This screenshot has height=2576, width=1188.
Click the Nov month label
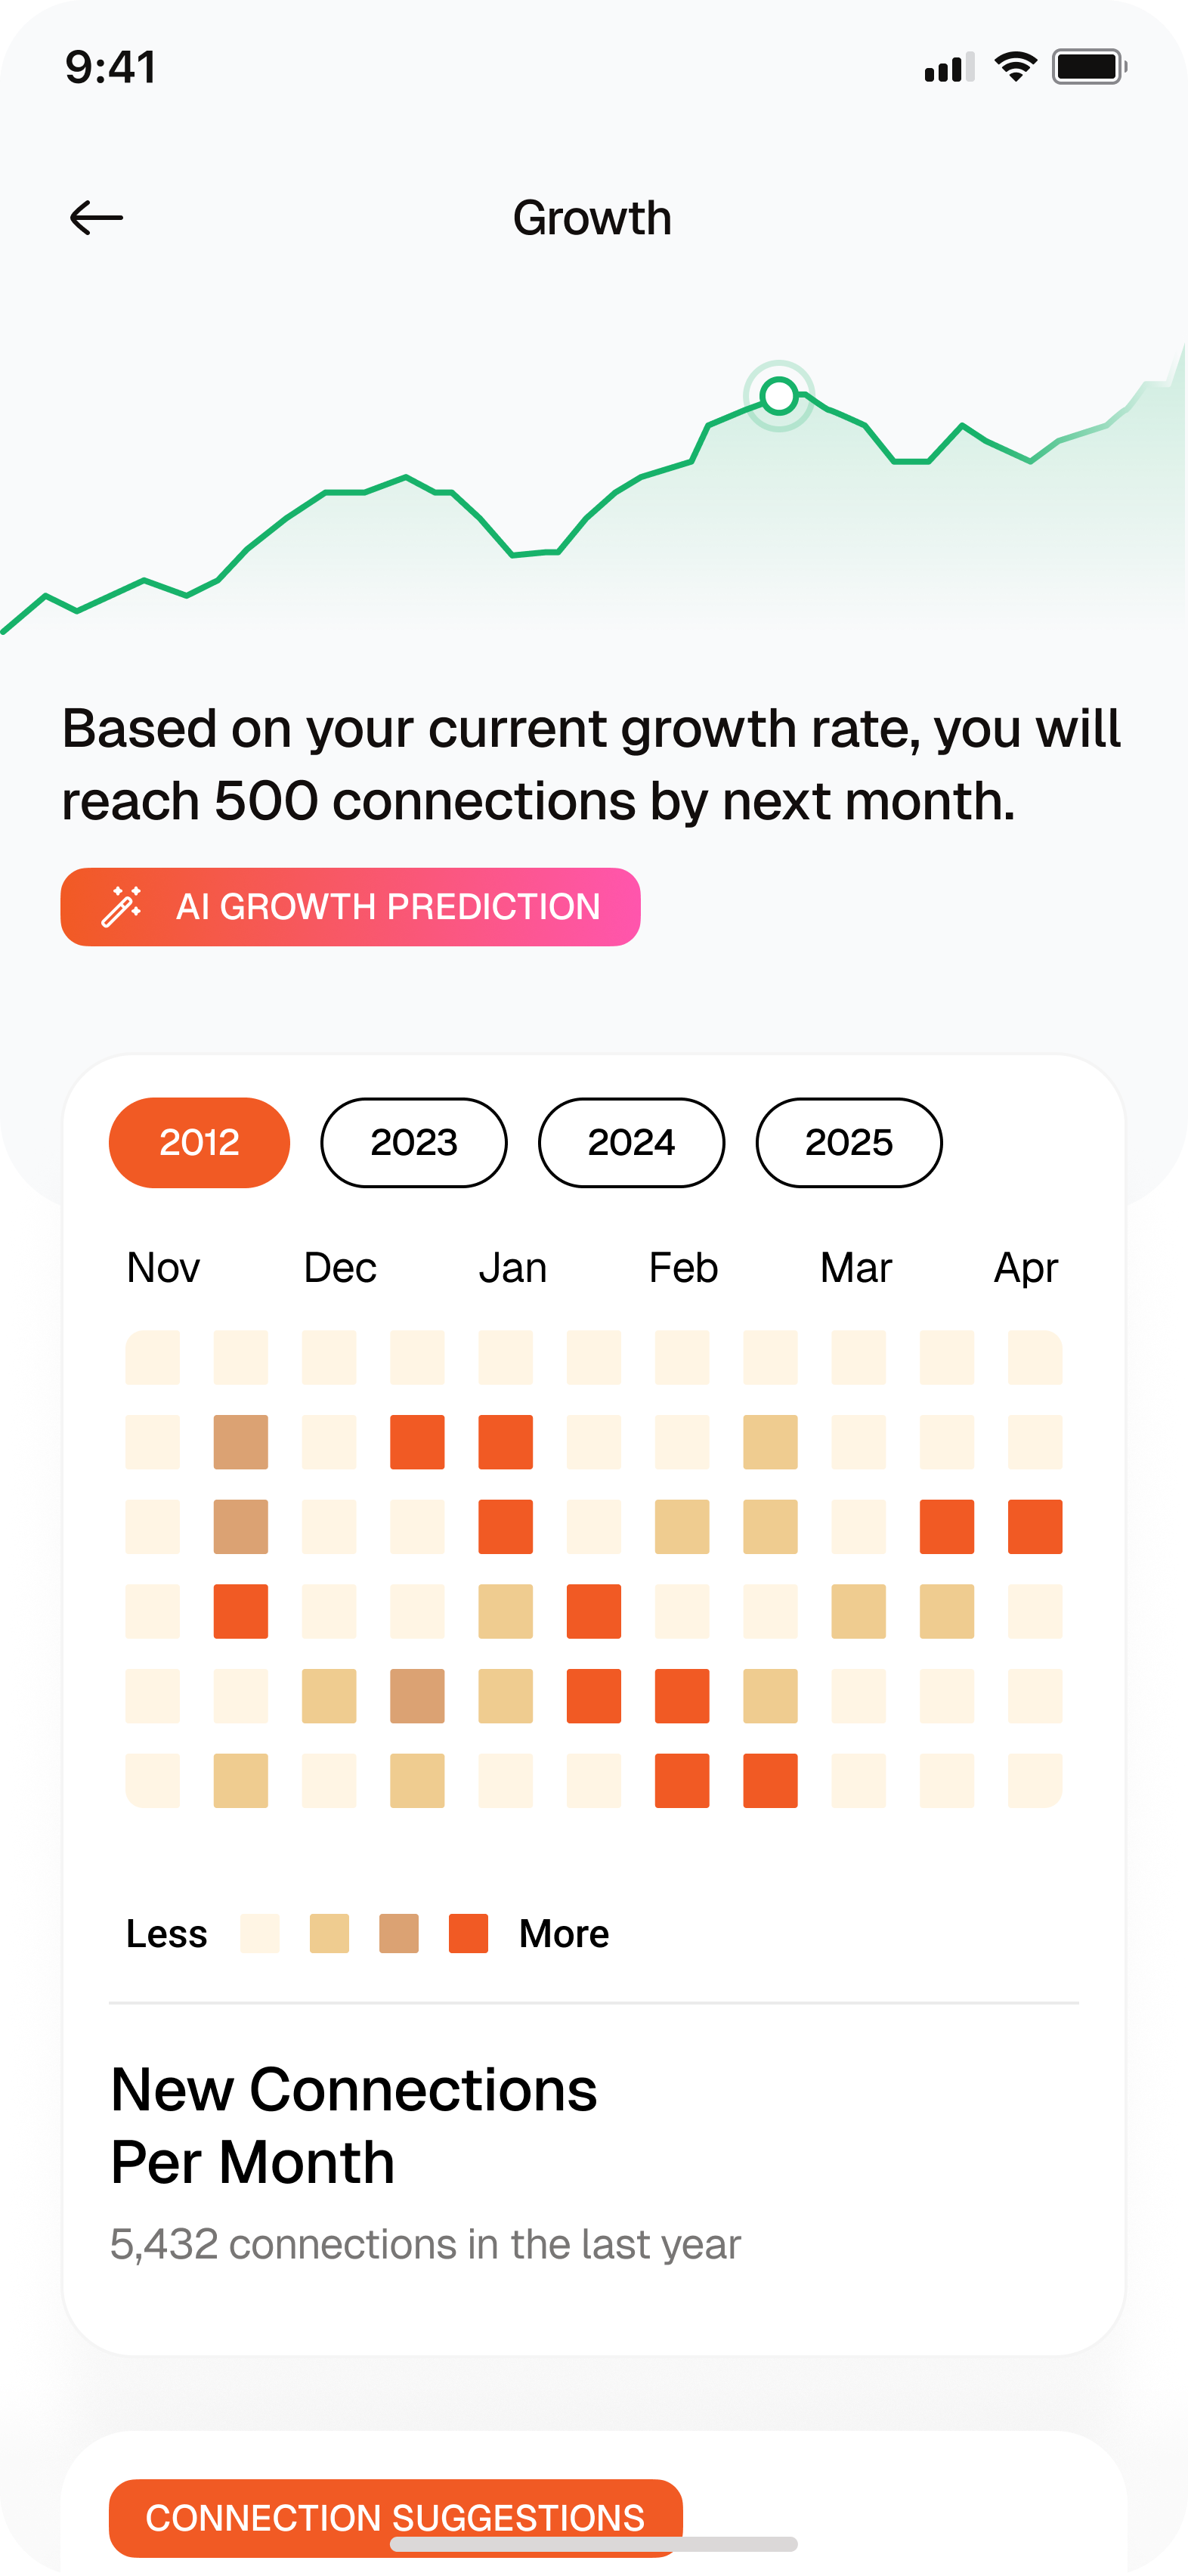click(x=163, y=1267)
